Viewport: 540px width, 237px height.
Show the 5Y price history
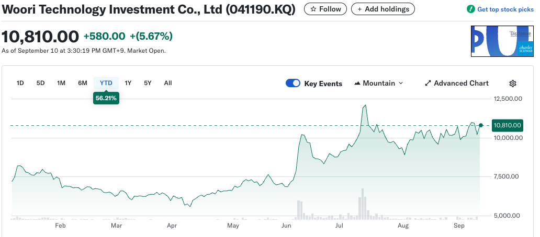click(148, 83)
